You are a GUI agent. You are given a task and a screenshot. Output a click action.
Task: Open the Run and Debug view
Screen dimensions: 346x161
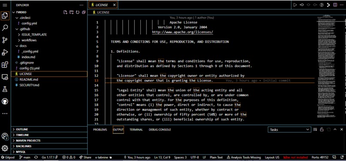point(5,52)
